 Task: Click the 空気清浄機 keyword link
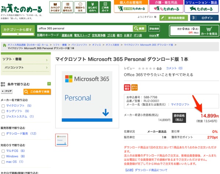99,35
